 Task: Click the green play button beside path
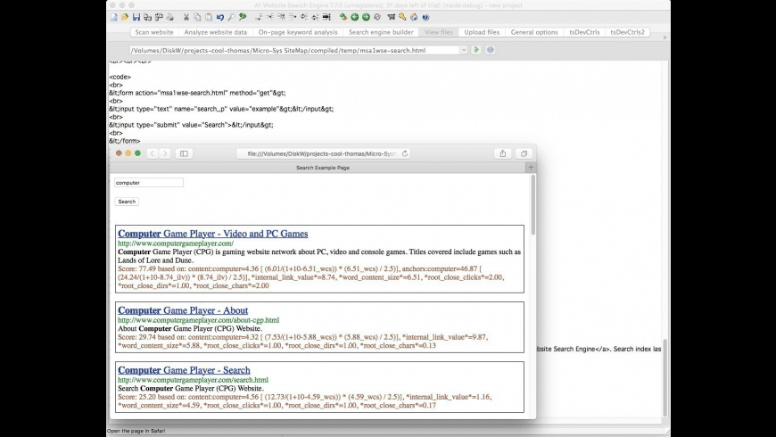476,50
